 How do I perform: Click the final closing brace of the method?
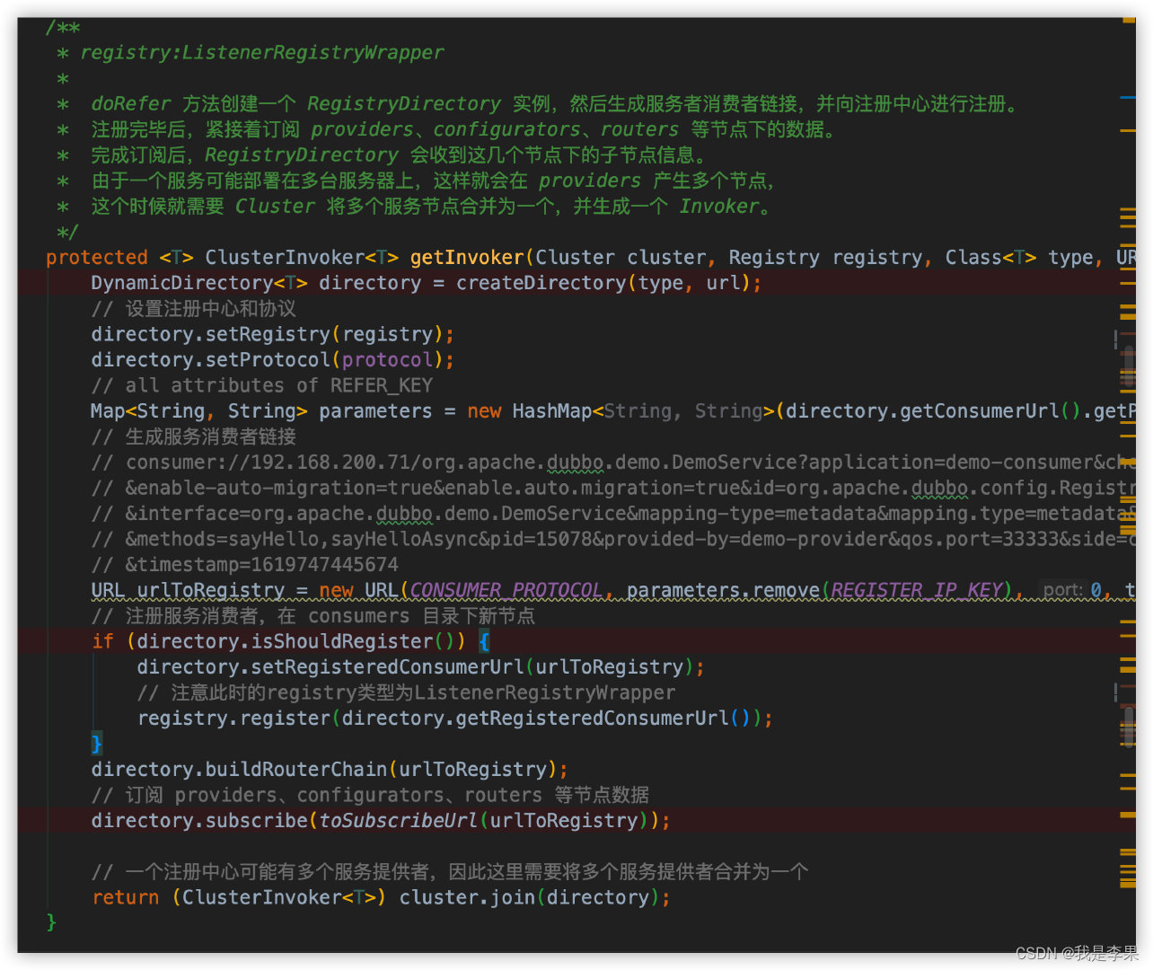click(x=51, y=922)
